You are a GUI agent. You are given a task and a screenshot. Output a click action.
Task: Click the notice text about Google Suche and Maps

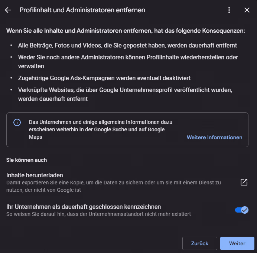tap(100, 129)
